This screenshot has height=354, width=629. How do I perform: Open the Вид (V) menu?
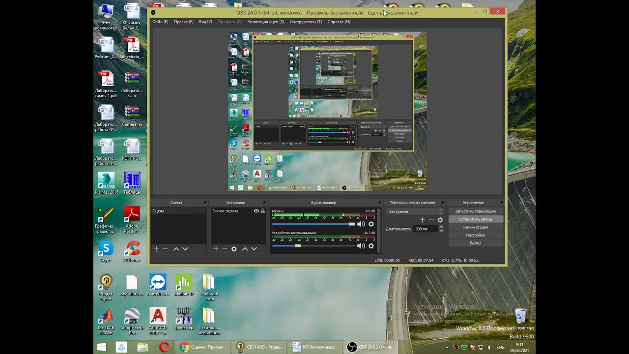coord(205,22)
